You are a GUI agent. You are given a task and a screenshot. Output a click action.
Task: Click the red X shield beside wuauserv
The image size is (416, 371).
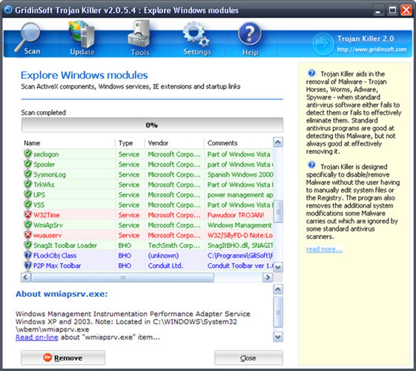[28, 235]
